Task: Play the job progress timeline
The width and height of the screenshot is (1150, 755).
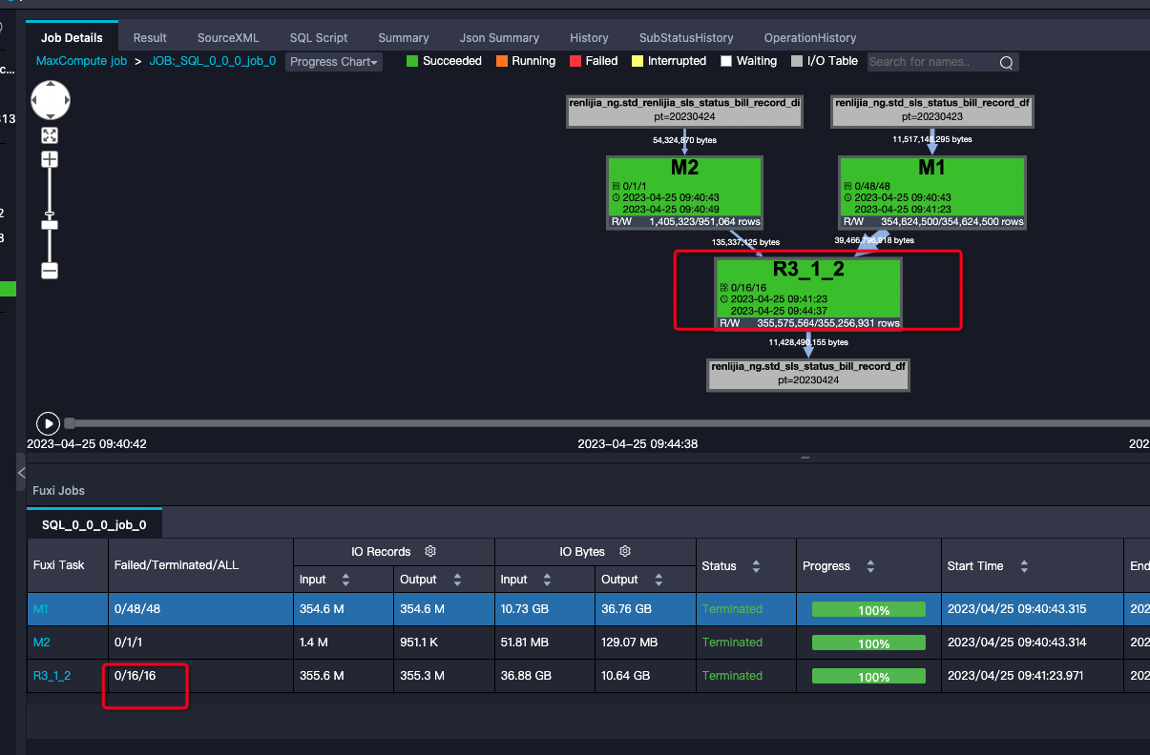Action: 48,423
